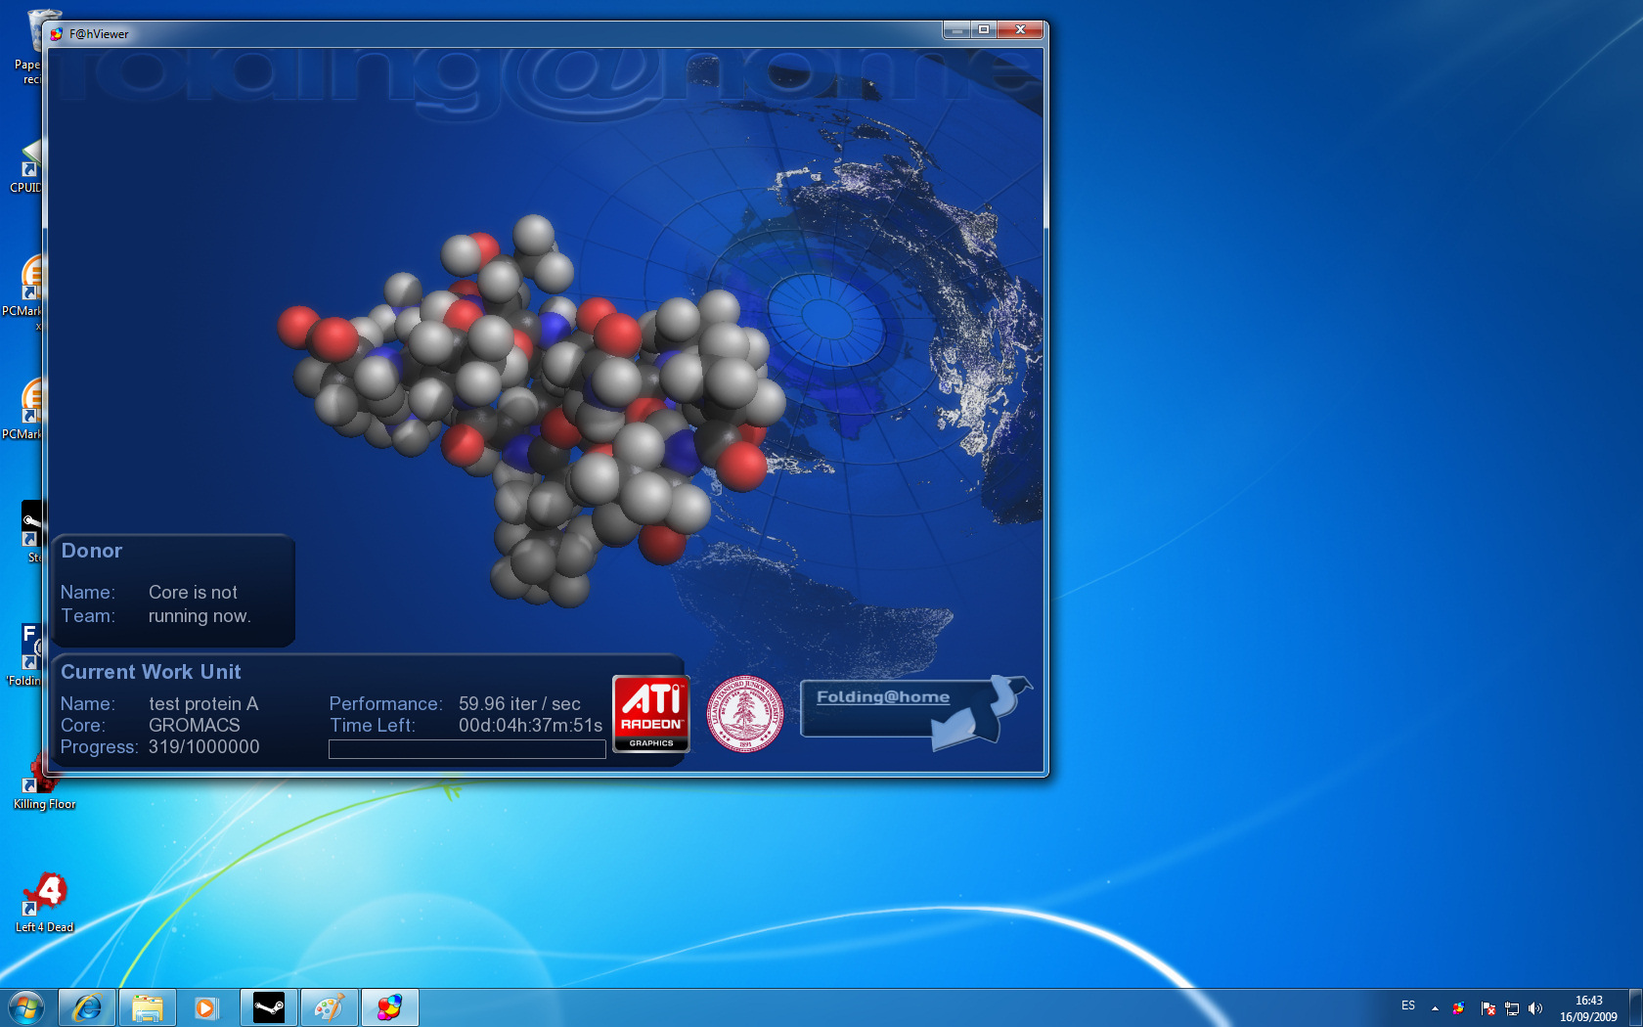Click the Folding@home system tray icon
The height and width of the screenshot is (1027, 1643).
tap(1459, 1007)
